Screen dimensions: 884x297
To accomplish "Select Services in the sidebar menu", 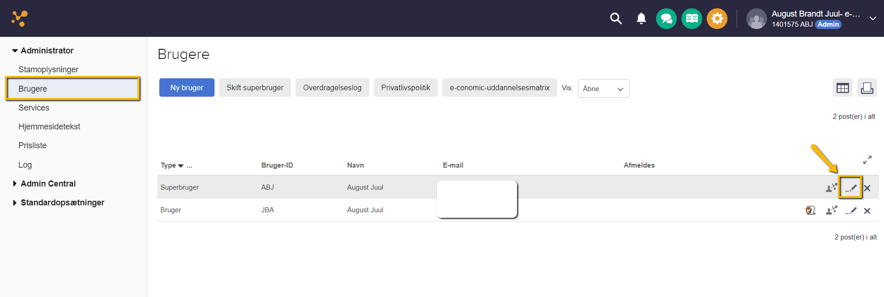I will coord(34,108).
